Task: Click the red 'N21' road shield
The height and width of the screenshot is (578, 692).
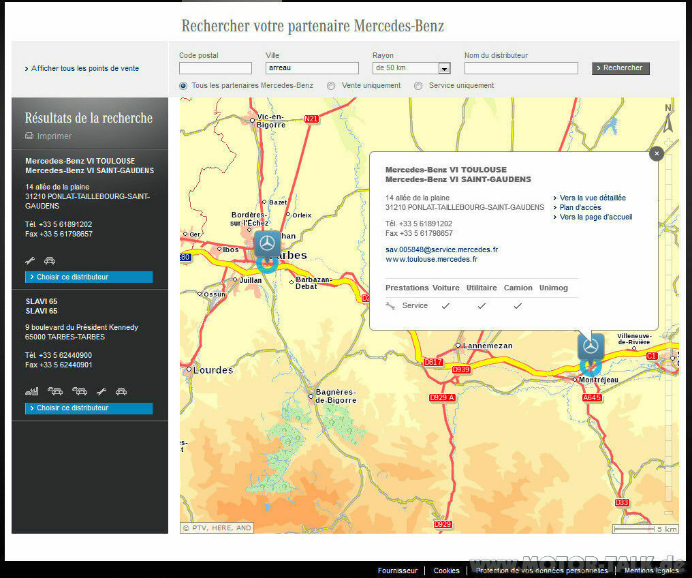Action: (x=311, y=119)
